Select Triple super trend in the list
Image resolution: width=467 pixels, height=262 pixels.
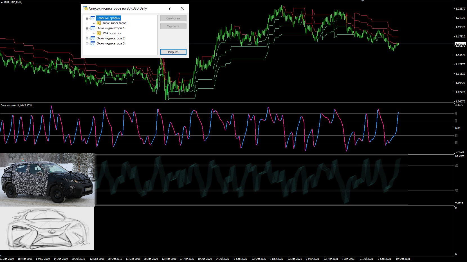tap(114, 23)
